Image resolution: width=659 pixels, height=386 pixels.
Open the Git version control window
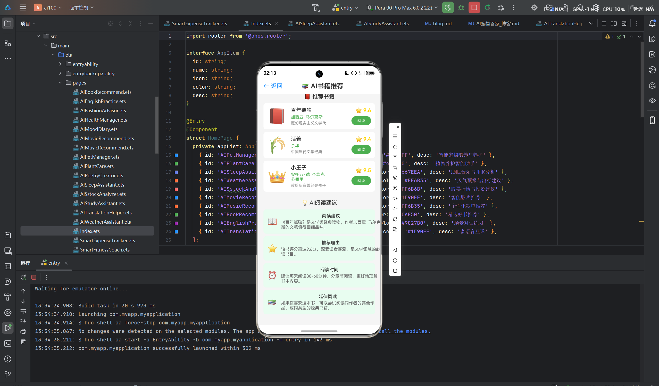coord(8,374)
